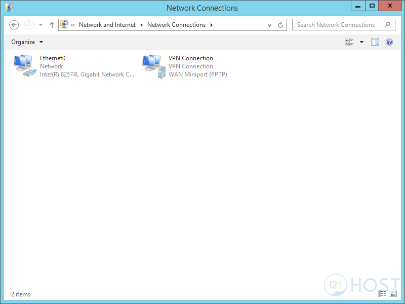Open the More options view dropdown arrow
Image resolution: width=405 pixels, height=304 pixels.
coord(361,42)
